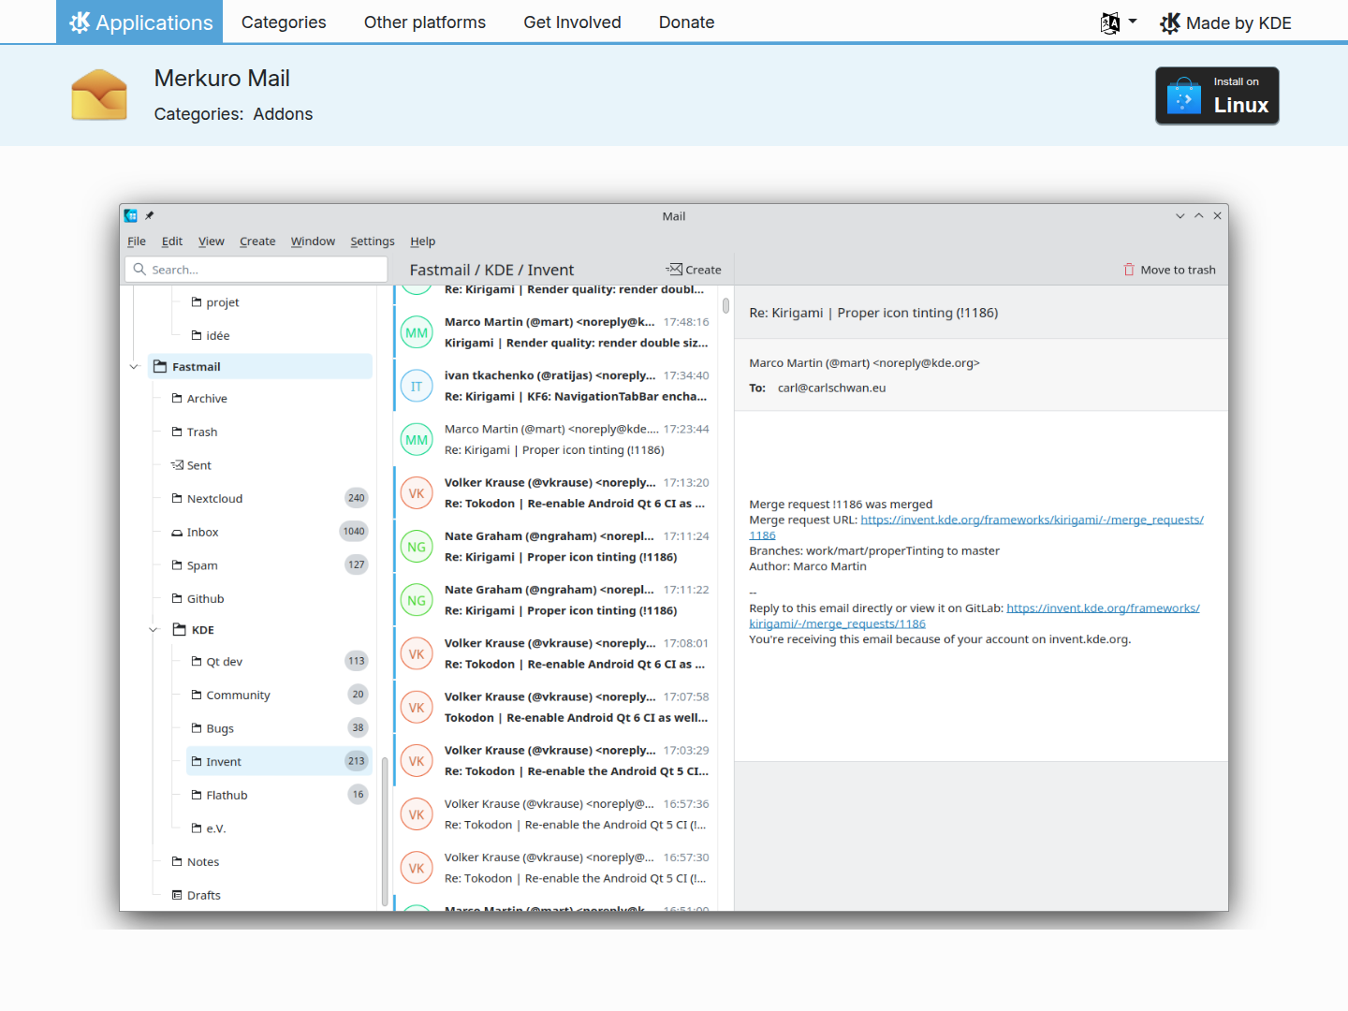The height and width of the screenshot is (1011, 1348).
Task: Open the Get Involved navigation item
Action: tap(572, 22)
